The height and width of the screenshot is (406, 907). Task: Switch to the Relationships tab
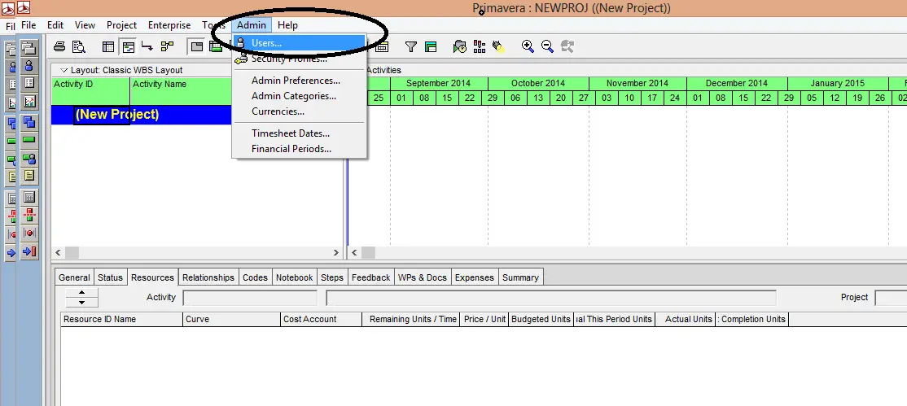pyautogui.click(x=208, y=277)
